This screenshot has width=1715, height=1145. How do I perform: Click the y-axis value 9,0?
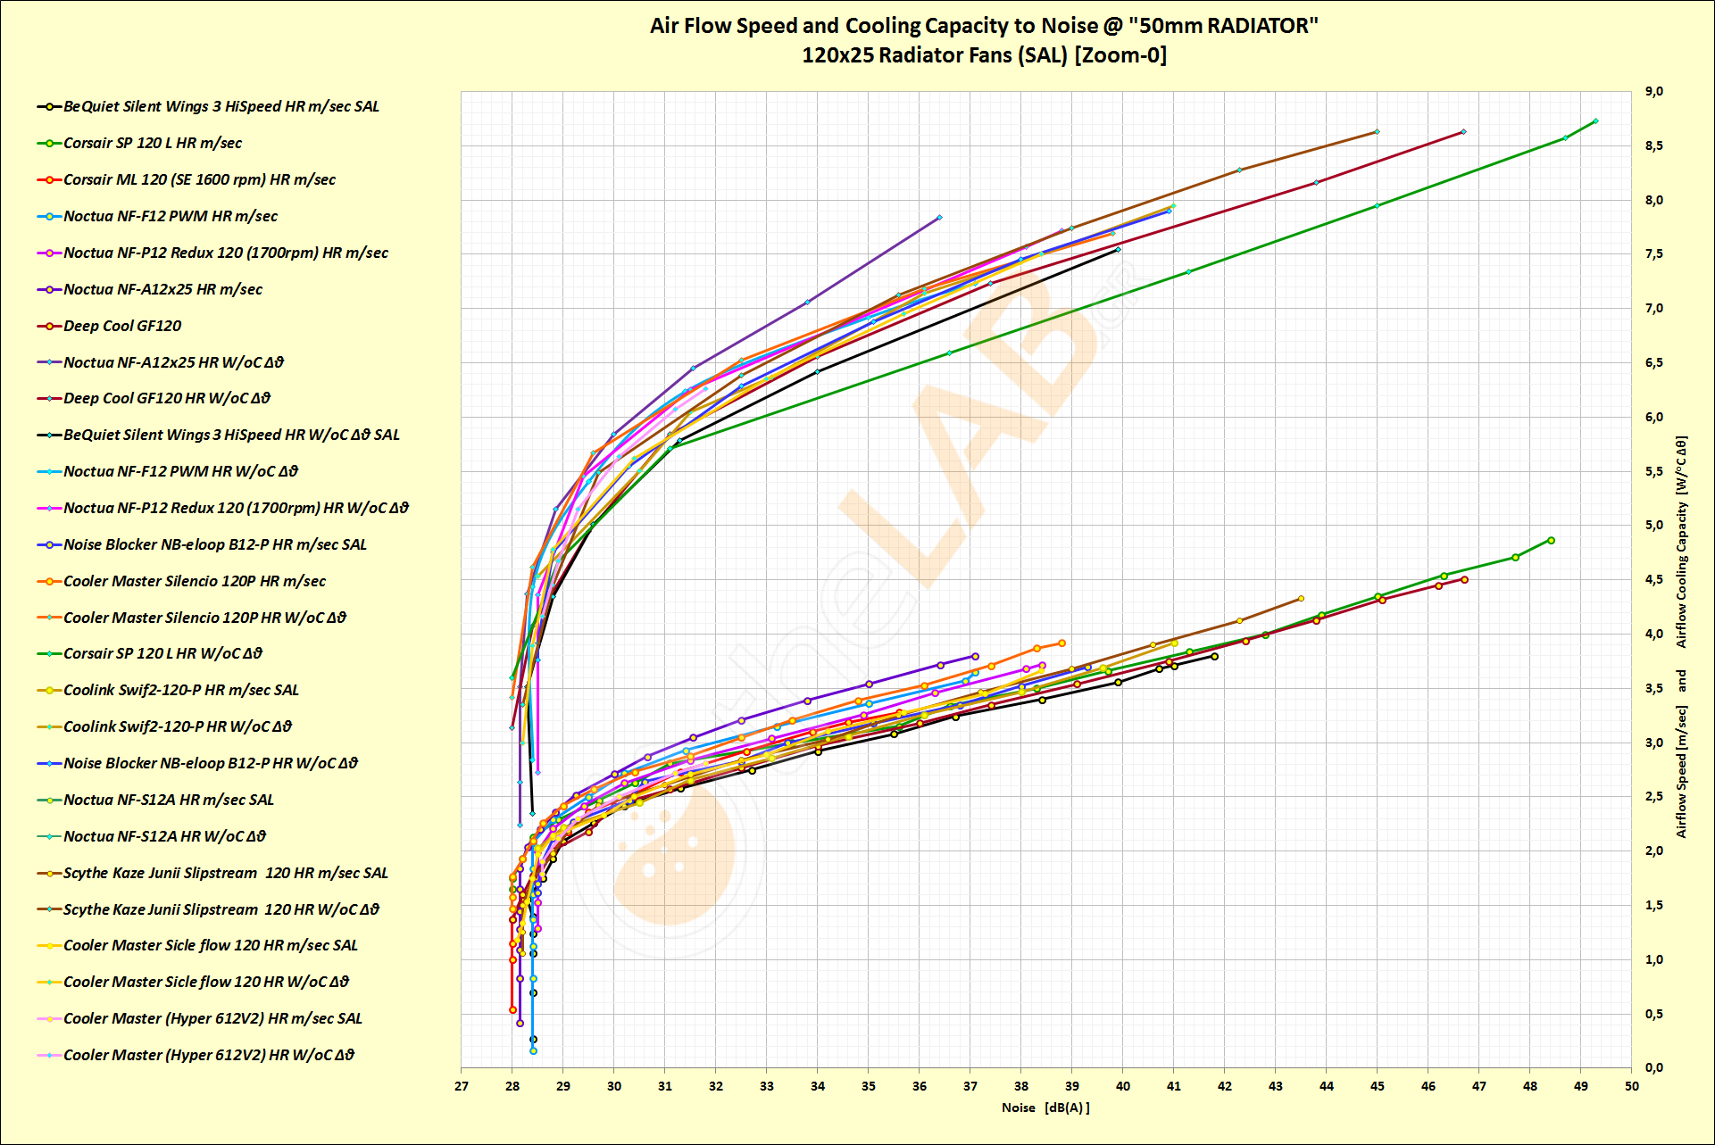(x=1654, y=91)
